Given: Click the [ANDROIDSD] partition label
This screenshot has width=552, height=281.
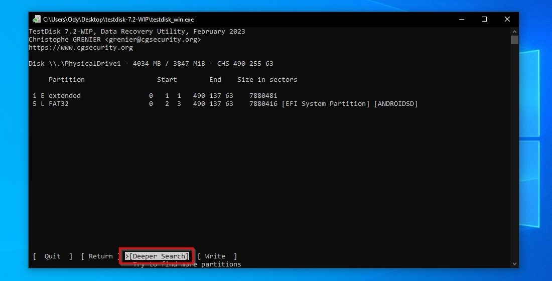Looking at the screenshot, I should coord(396,104).
